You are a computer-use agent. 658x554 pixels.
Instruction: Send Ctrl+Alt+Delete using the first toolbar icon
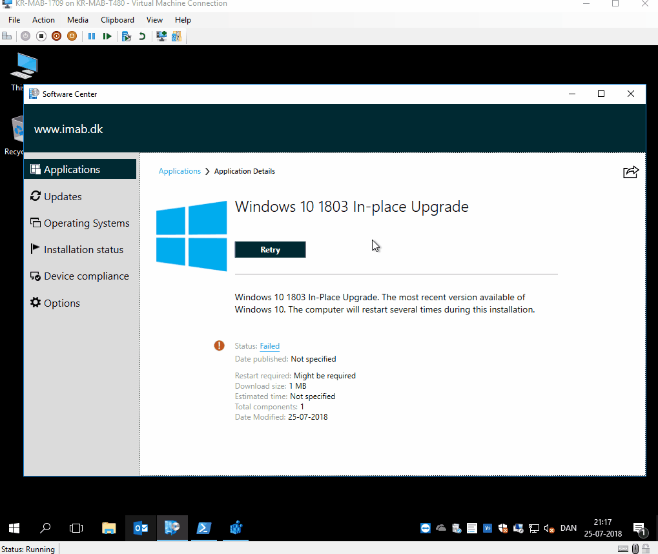(6, 36)
